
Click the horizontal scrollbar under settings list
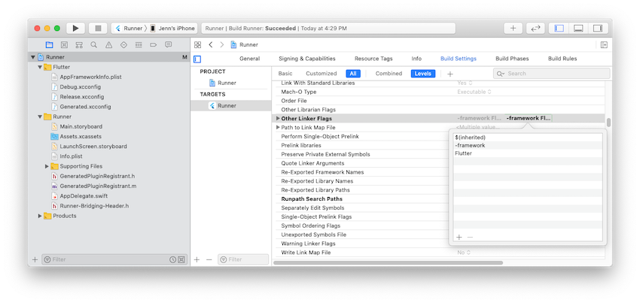388,262
